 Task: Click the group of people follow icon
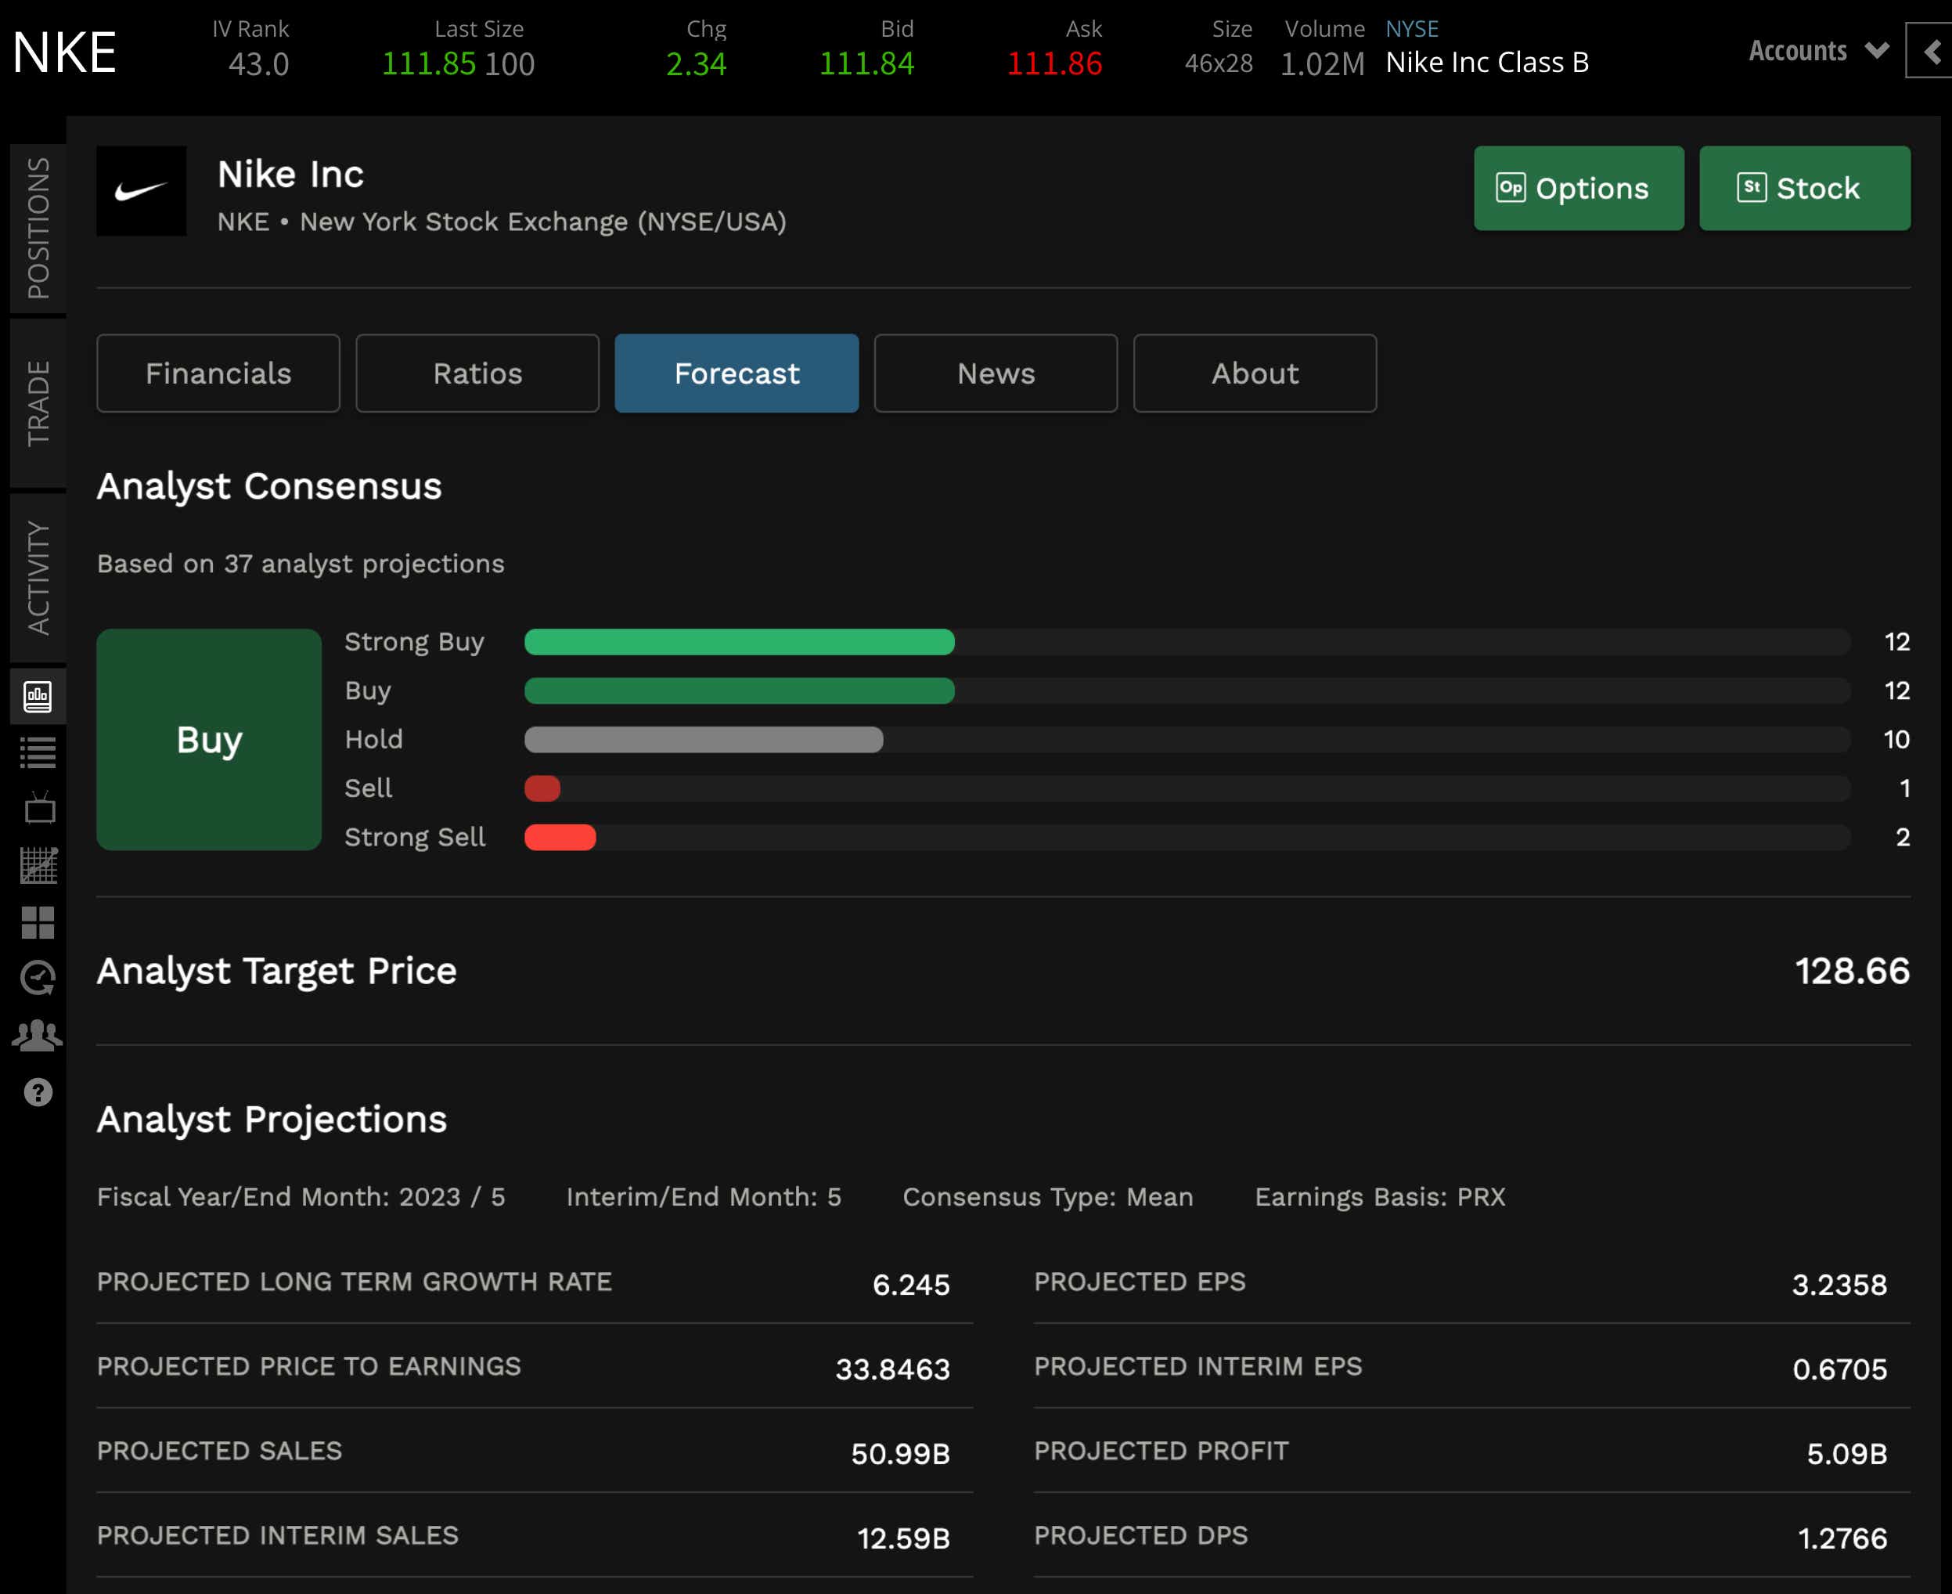38,1035
